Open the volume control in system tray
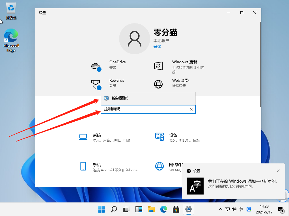 coord(234,209)
